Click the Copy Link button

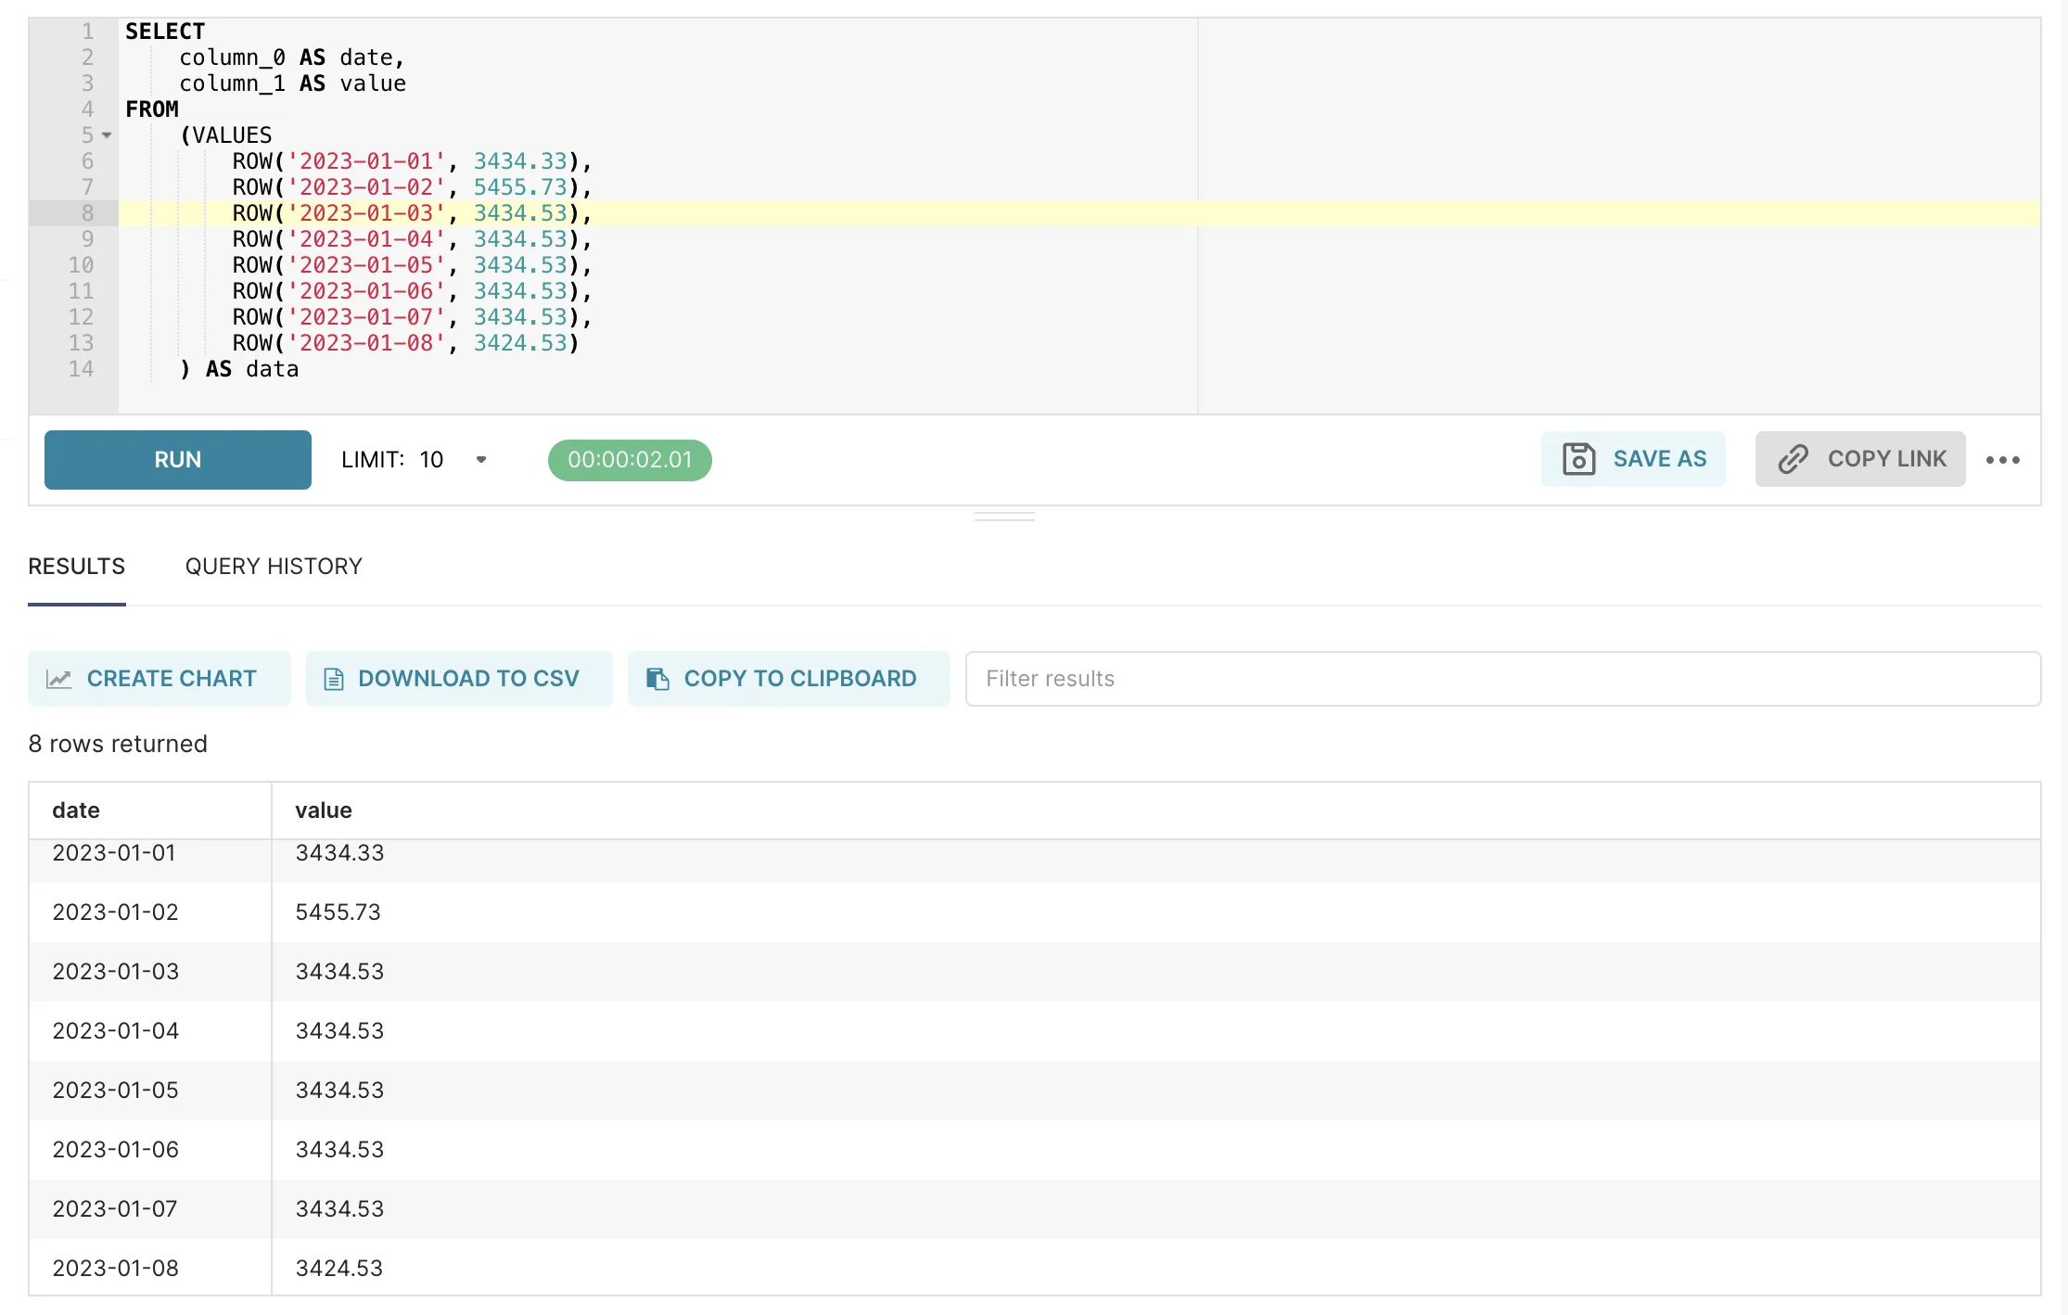[x=1859, y=459]
